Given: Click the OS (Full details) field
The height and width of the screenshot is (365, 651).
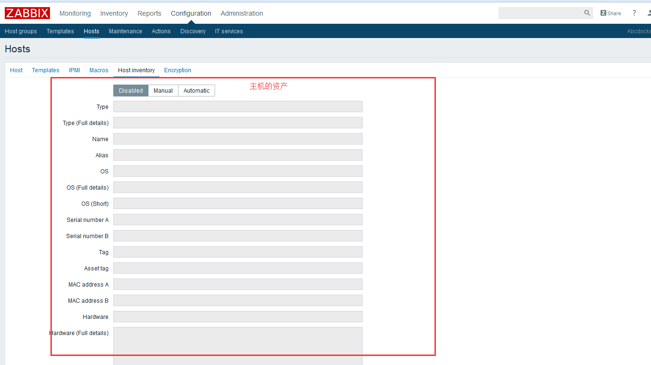Looking at the screenshot, I should click(x=238, y=187).
